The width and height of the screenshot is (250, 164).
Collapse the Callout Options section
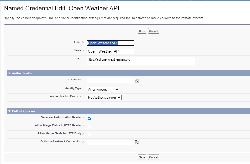[10, 111]
